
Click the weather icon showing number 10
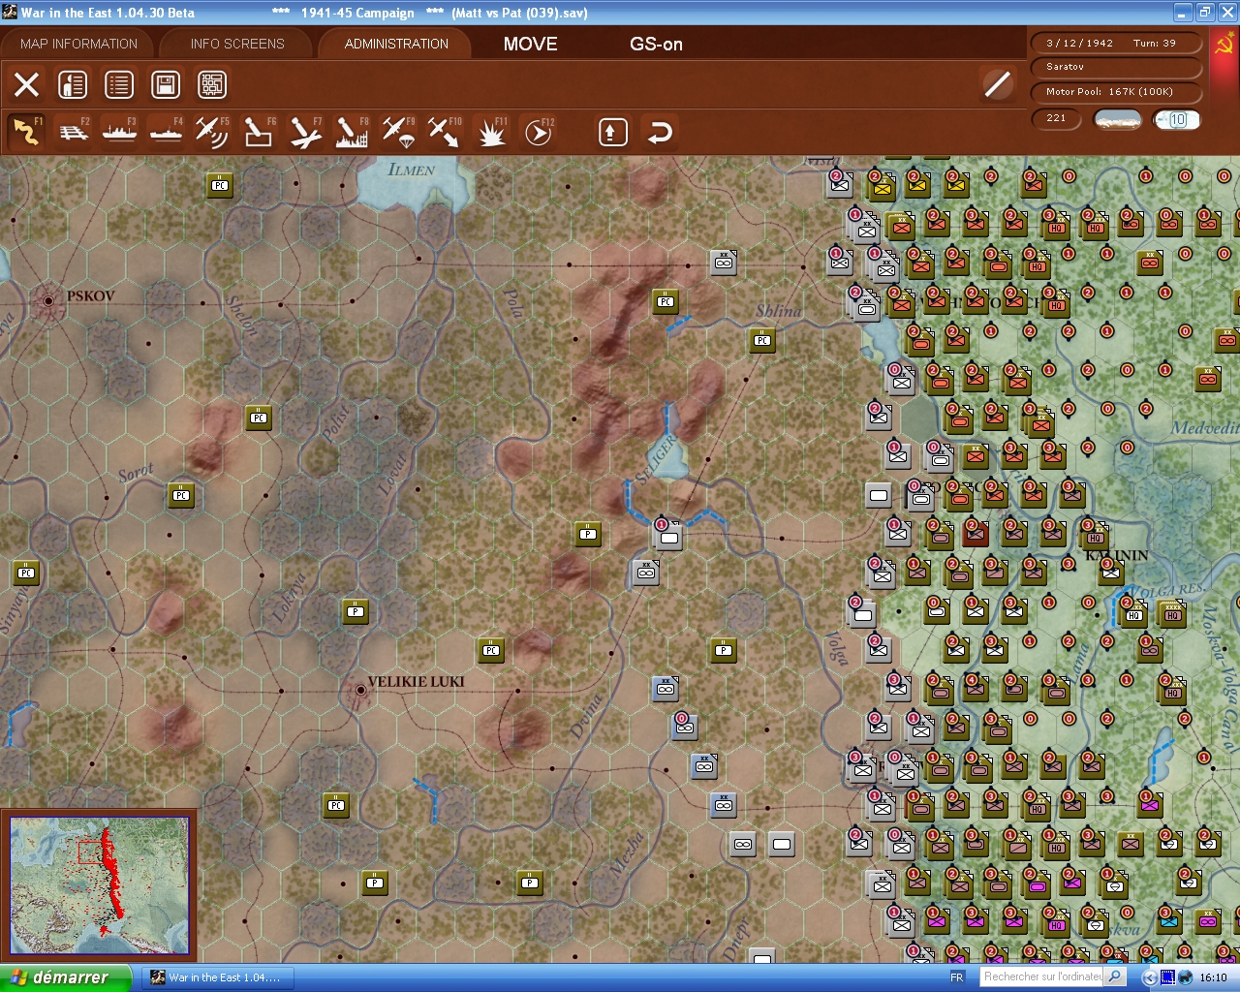pos(1177,119)
